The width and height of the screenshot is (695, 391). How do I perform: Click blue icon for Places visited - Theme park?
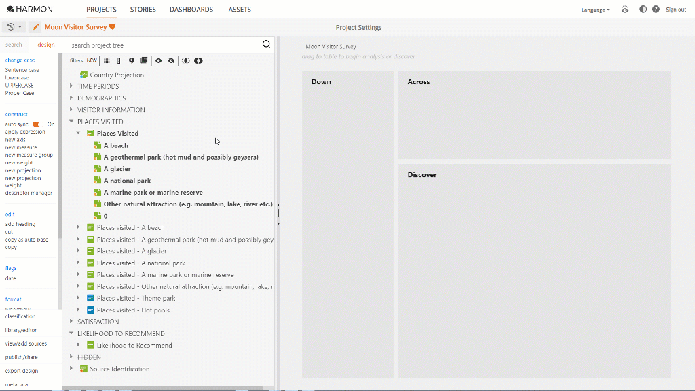pos(90,298)
